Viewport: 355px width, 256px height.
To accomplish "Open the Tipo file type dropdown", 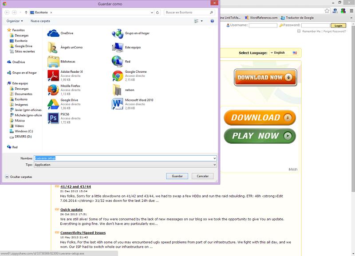I will tap(125, 165).
